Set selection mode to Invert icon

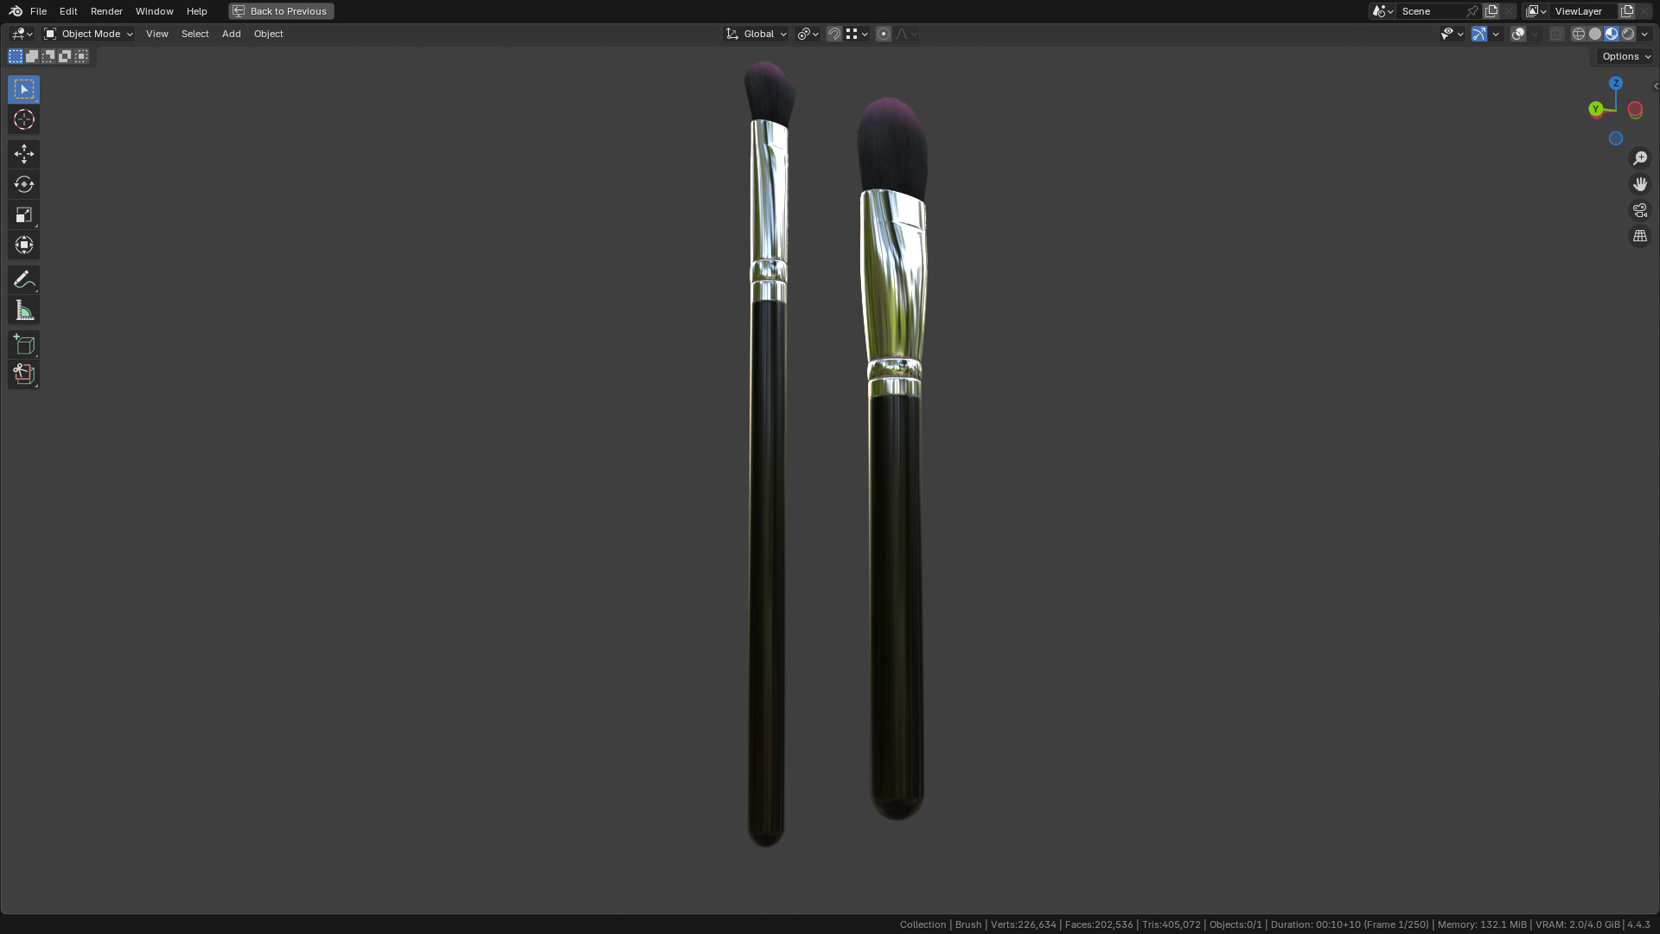pyautogui.click(x=65, y=56)
